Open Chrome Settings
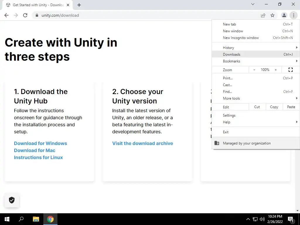This screenshot has height=225, width=300. click(x=256, y=115)
